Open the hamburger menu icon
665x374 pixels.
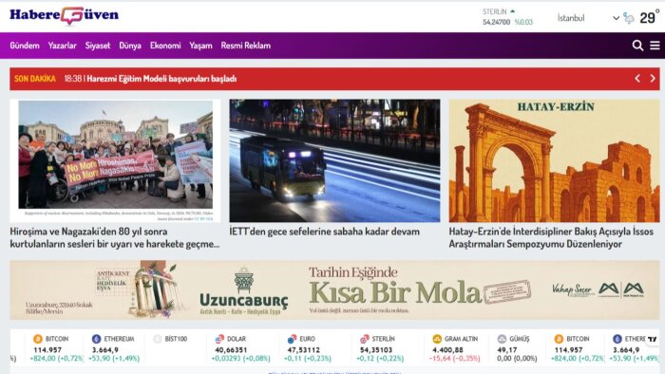[655, 46]
